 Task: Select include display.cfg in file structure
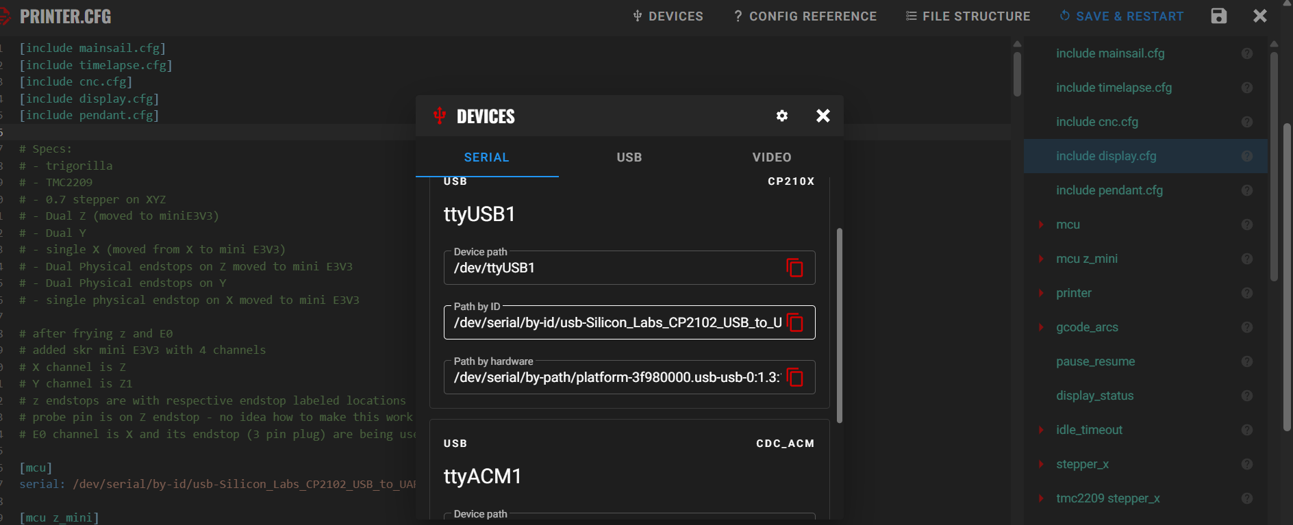[x=1105, y=156]
